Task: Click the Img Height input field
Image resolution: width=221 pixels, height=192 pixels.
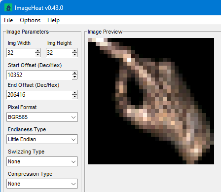Action: (59, 53)
